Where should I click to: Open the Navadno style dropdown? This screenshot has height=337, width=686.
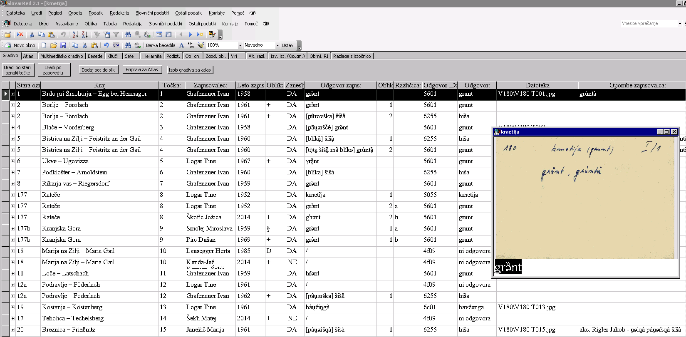[x=277, y=45]
